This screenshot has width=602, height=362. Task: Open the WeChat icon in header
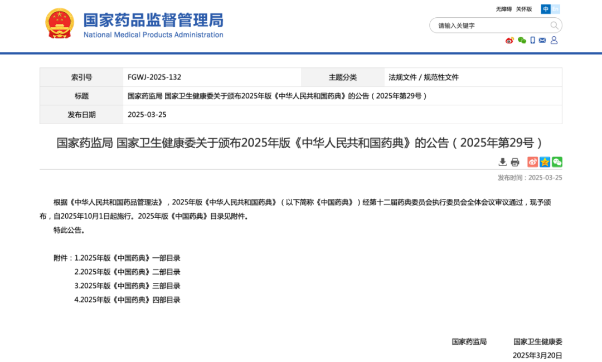[x=522, y=40]
